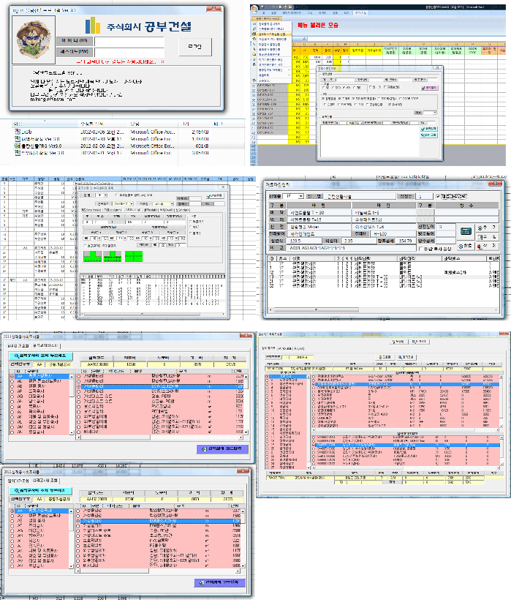Select the Ledb Access file icon
This screenshot has height=605, width=511.
tap(18, 131)
